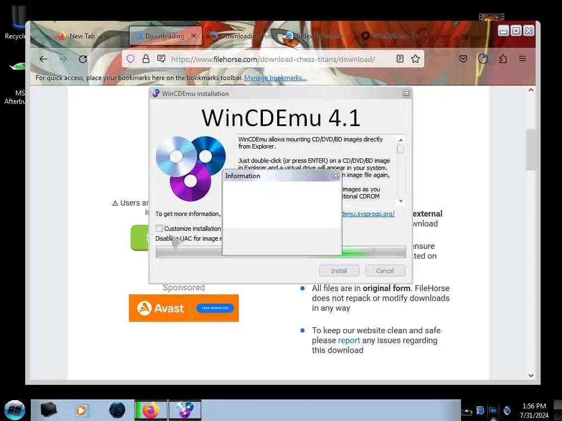Open the Firefox hamburger menu
562x421 pixels.
click(522, 59)
